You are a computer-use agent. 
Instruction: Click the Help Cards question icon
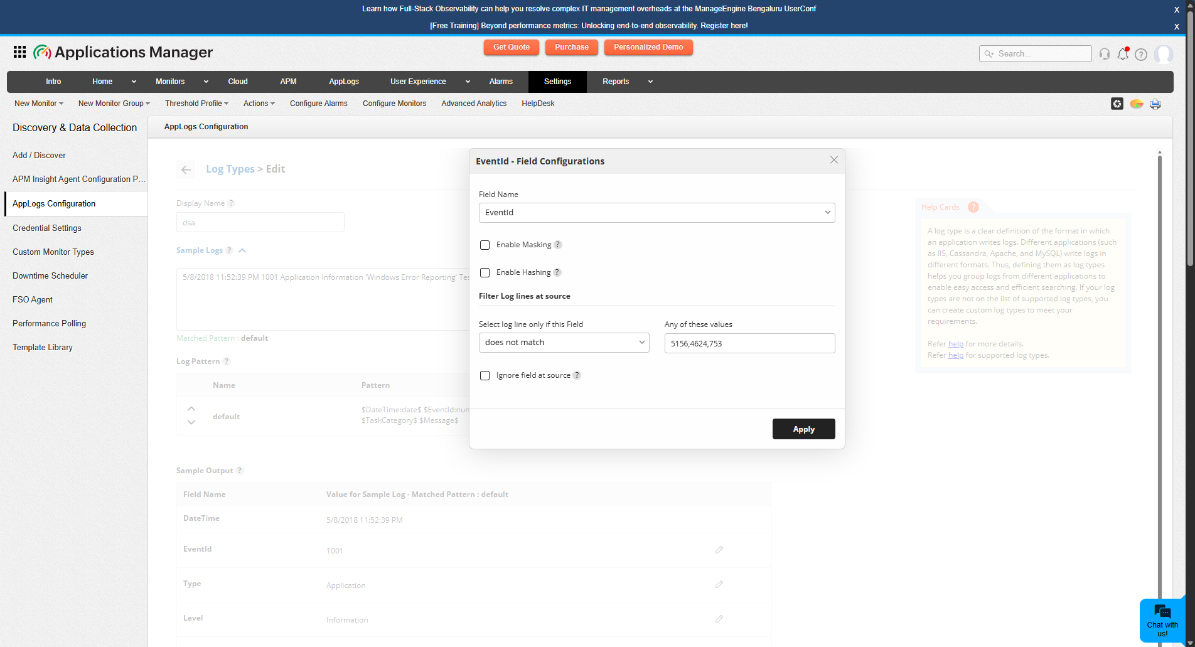tap(973, 207)
